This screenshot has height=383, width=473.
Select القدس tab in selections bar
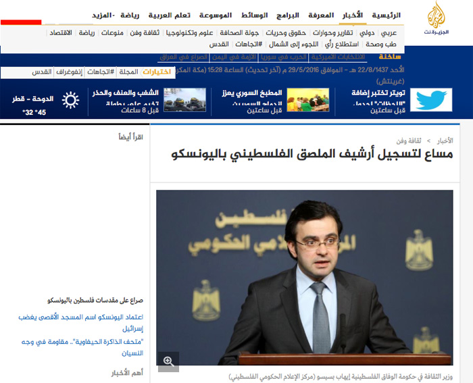click(x=42, y=72)
